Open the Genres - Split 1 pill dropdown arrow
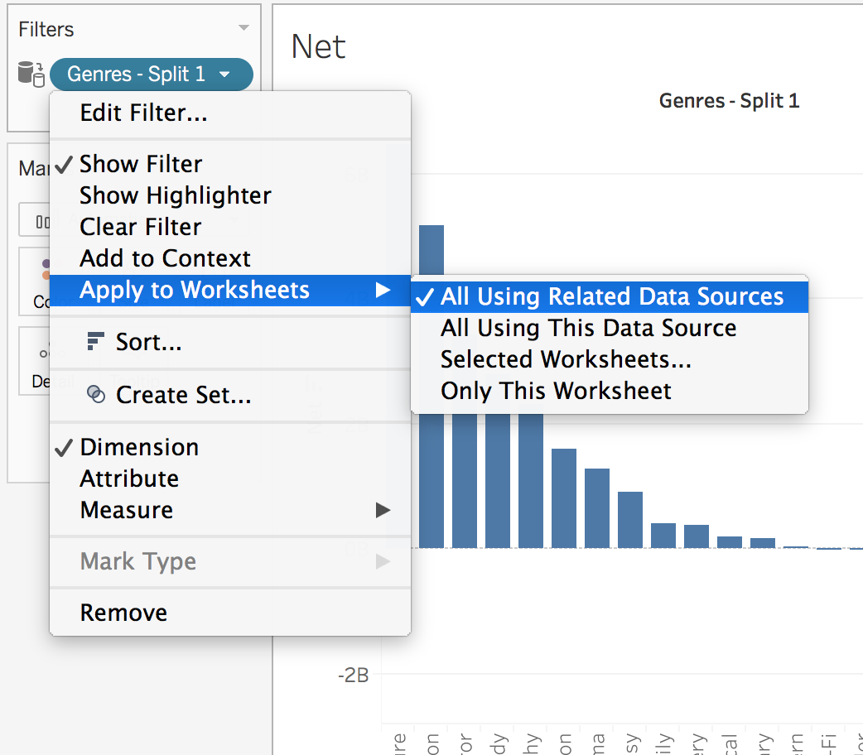The image size is (863, 755). tap(224, 75)
